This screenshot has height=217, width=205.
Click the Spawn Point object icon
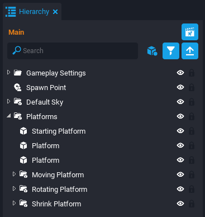(18, 87)
